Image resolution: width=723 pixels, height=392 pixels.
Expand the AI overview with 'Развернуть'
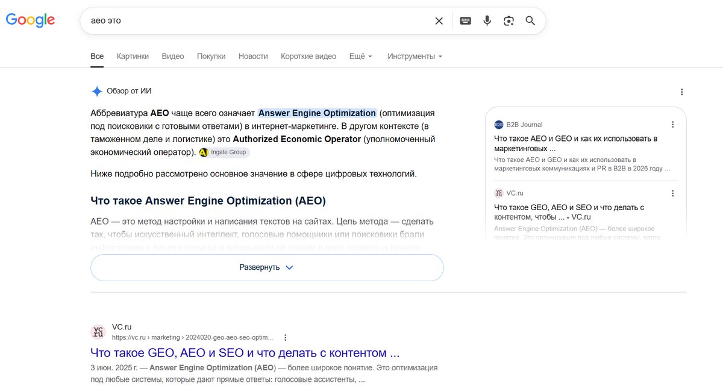pyautogui.click(x=267, y=267)
